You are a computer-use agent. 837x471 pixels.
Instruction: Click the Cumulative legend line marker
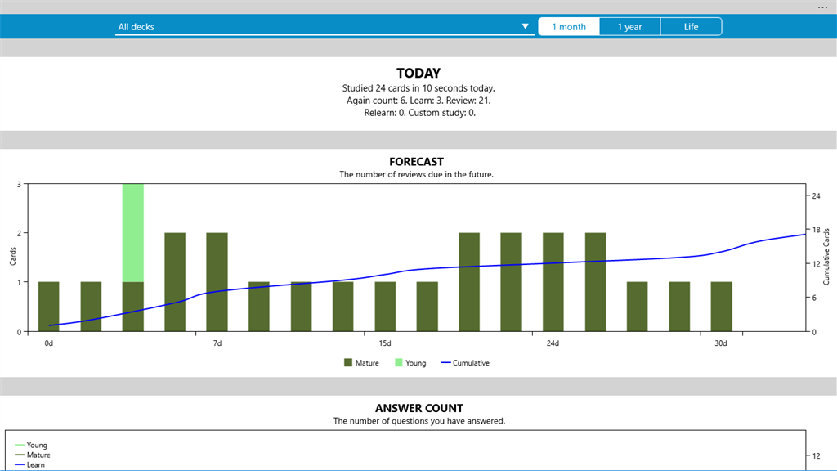point(445,362)
